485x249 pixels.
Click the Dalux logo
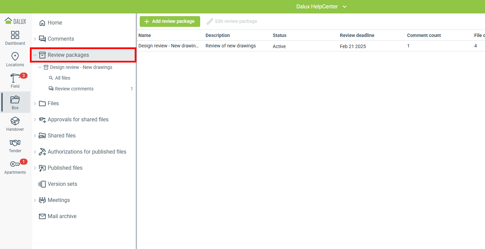[15, 21]
